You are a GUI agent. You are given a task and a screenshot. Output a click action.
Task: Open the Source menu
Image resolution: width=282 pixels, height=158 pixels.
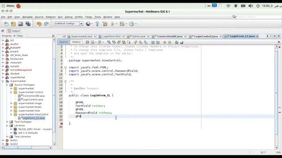[x=39, y=17]
